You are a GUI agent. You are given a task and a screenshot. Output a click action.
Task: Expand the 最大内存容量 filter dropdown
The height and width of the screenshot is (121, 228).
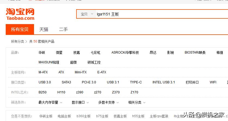click(x=50, y=102)
